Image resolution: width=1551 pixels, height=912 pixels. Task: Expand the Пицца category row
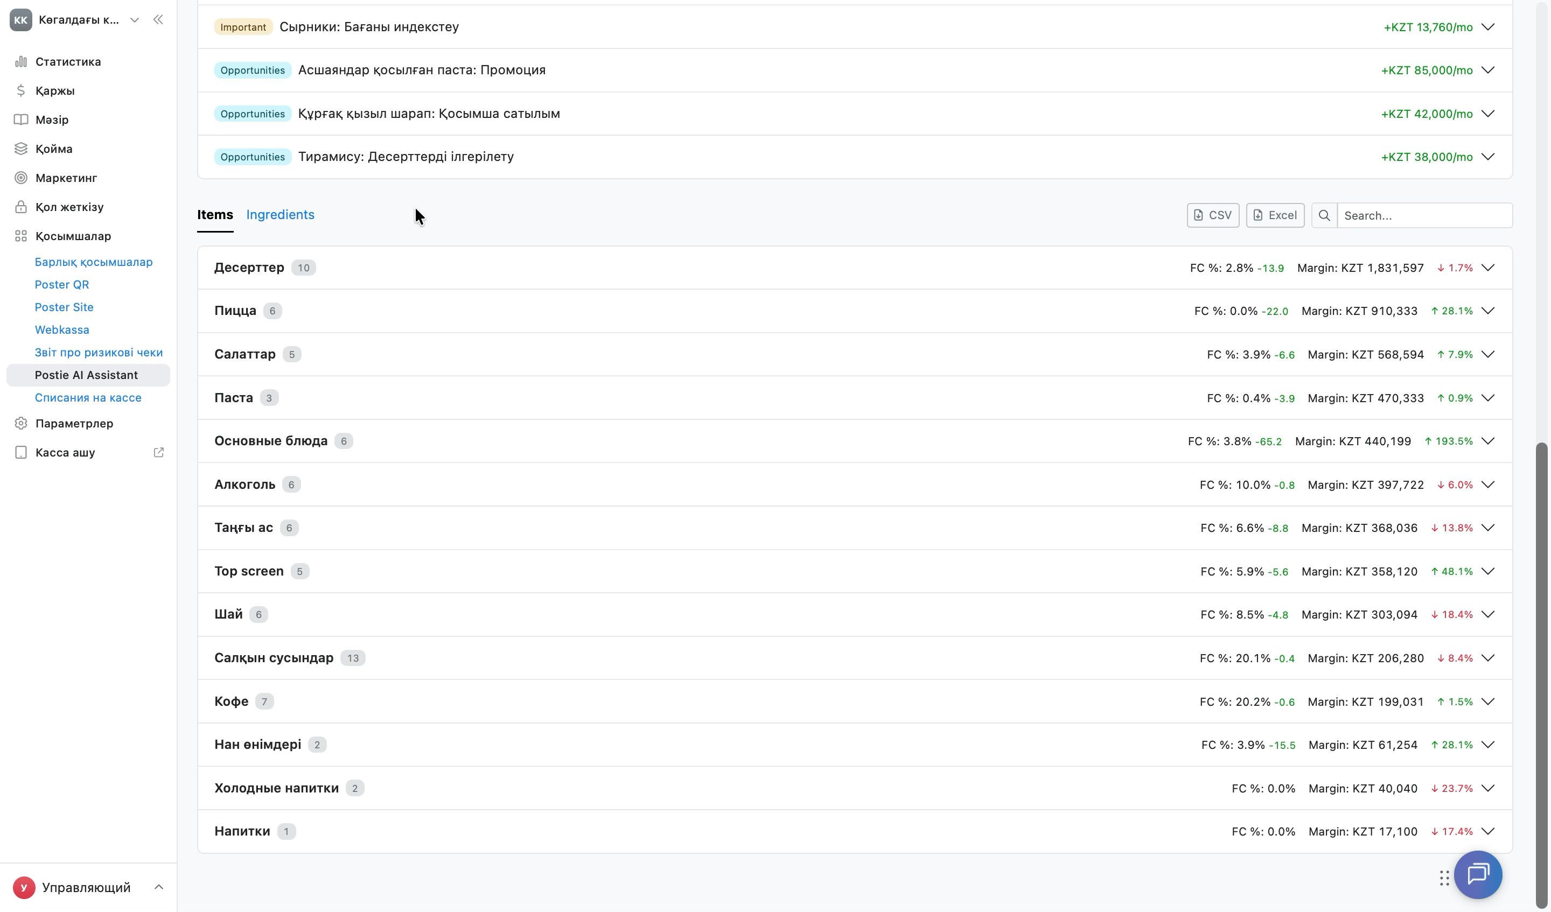tap(854, 311)
